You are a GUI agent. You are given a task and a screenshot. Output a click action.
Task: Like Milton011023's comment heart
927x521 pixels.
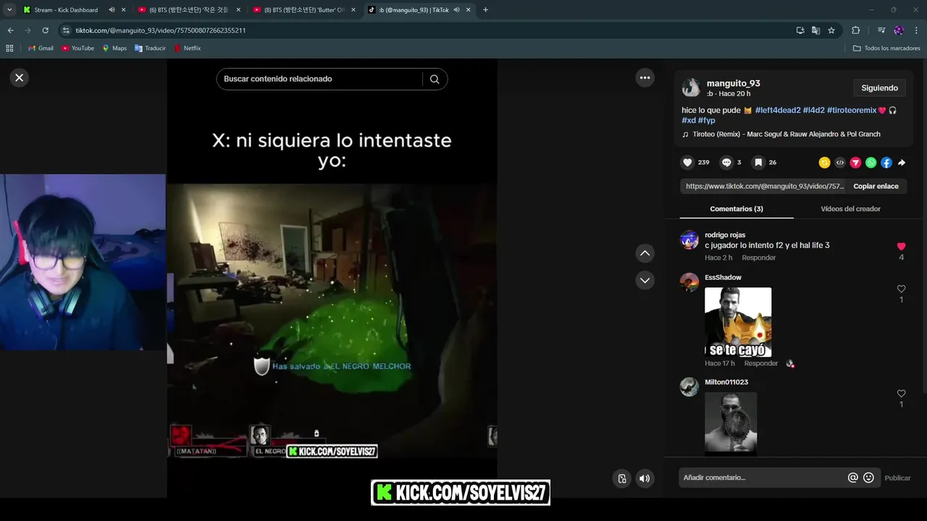click(x=901, y=394)
